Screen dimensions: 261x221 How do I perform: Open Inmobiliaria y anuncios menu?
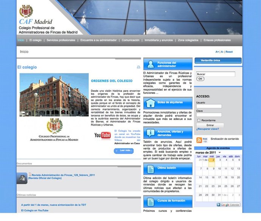(158, 40)
